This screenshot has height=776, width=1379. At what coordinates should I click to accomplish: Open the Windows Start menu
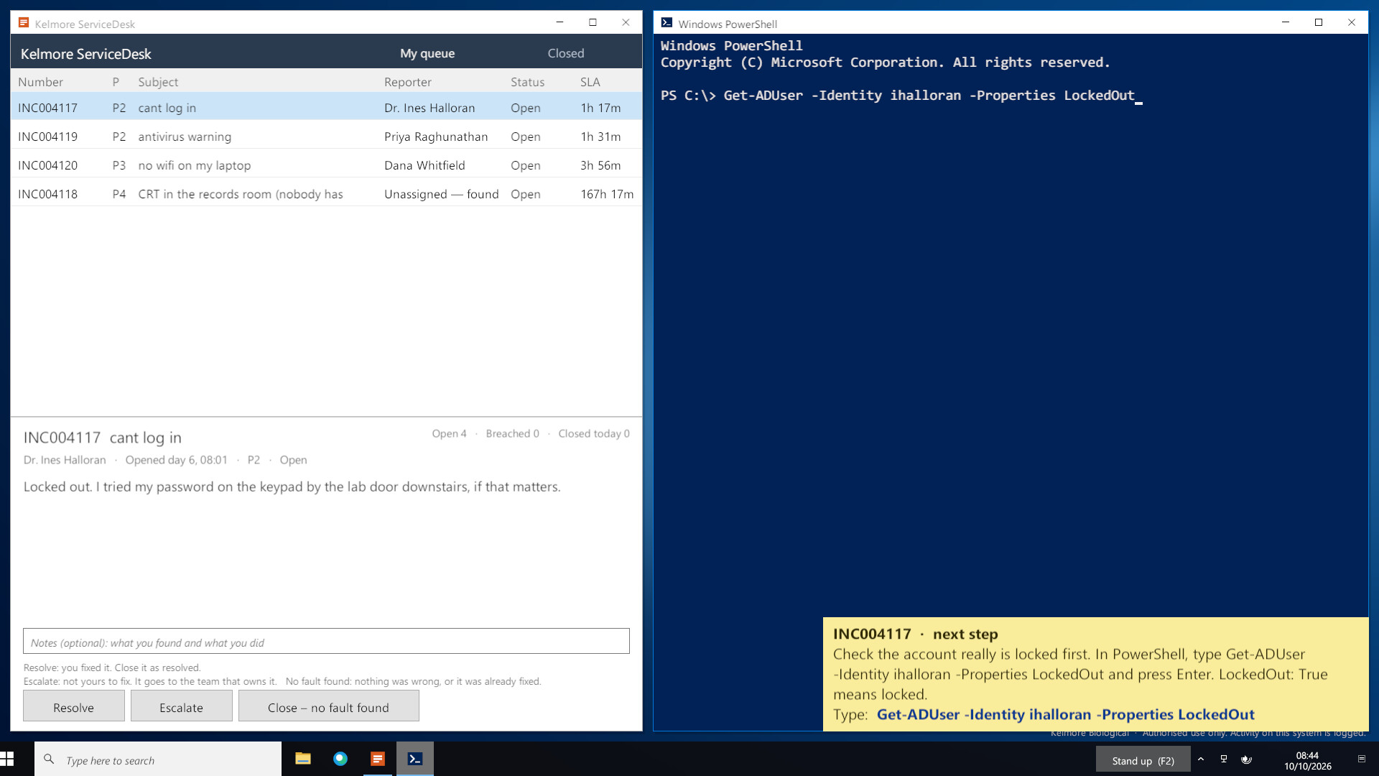[x=7, y=759]
